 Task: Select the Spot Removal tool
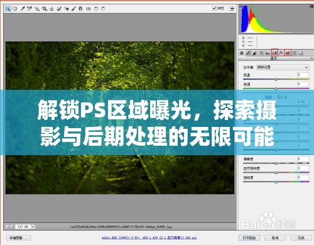click(59, 9)
